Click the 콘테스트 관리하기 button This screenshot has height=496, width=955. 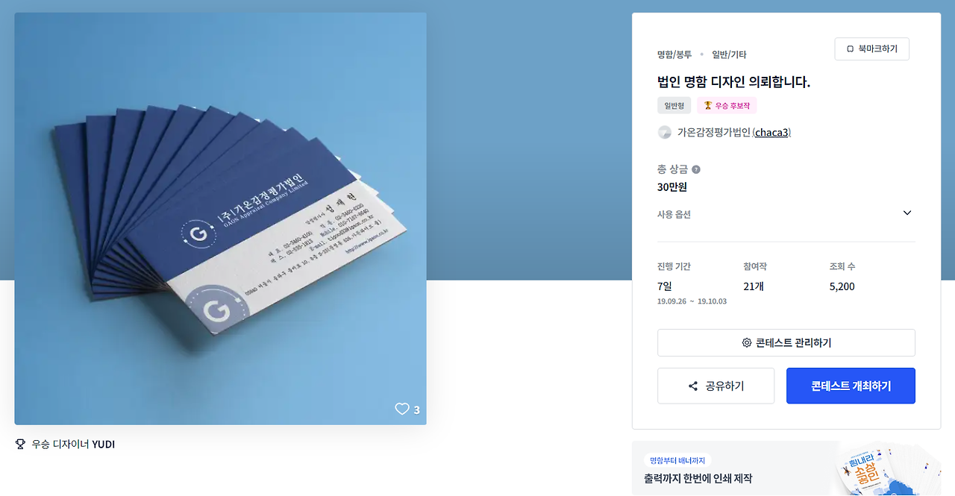[786, 343]
